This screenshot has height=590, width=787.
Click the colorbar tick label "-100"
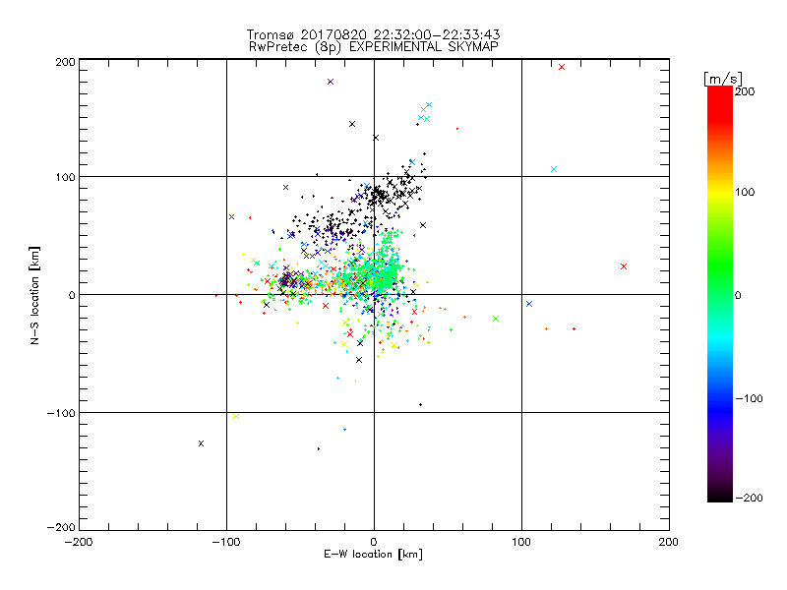tap(749, 399)
